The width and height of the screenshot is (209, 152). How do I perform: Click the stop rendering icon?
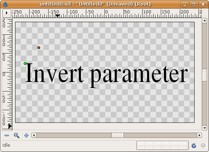pos(203,145)
